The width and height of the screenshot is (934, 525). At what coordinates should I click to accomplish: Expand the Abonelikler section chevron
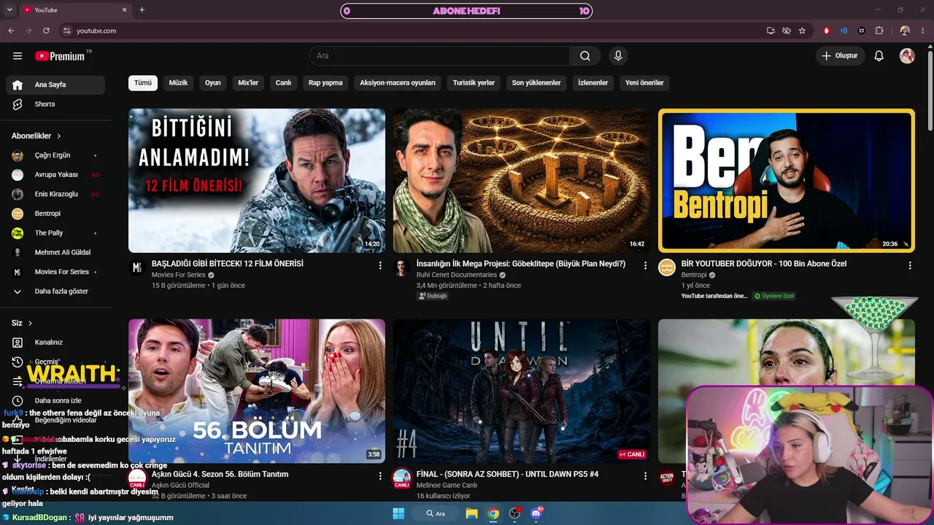59,136
